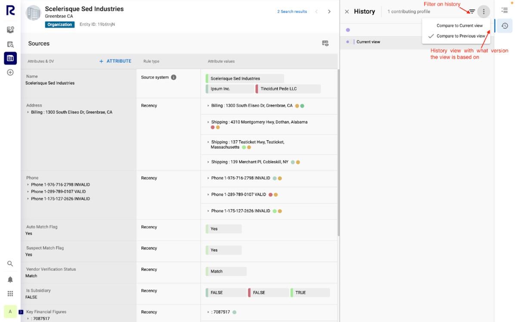Viewport: 515px width, 322px height.
Task: Open the history clock icon in right sidebar
Action: [503, 26]
